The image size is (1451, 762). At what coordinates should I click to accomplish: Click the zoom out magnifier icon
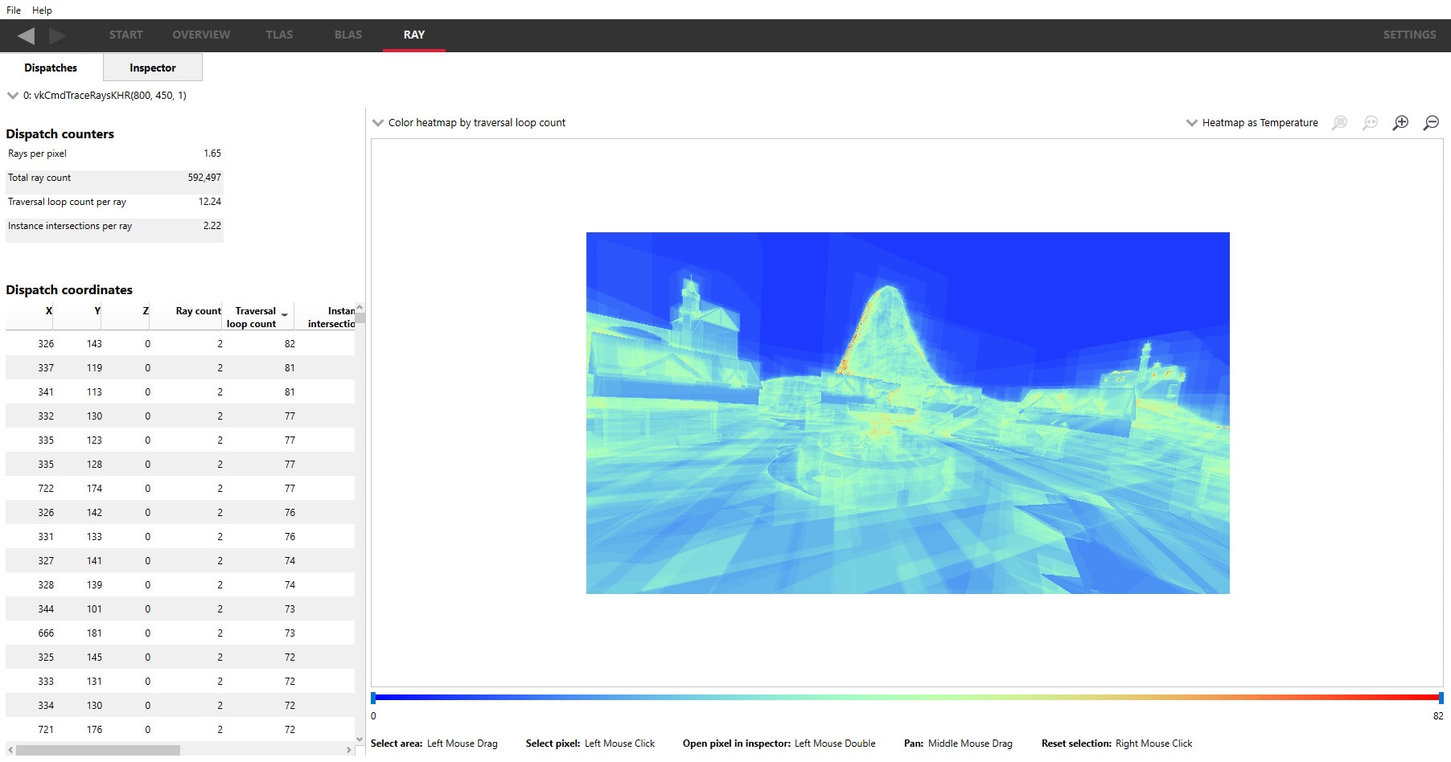click(x=1431, y=123)
